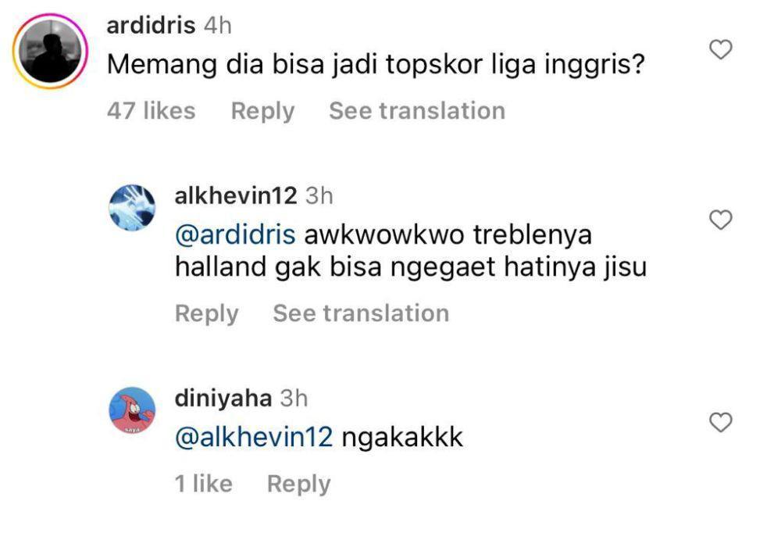This screenshot has width=781, height=540.
Task: Click the @ardidris mention
Action: [235, 235]
